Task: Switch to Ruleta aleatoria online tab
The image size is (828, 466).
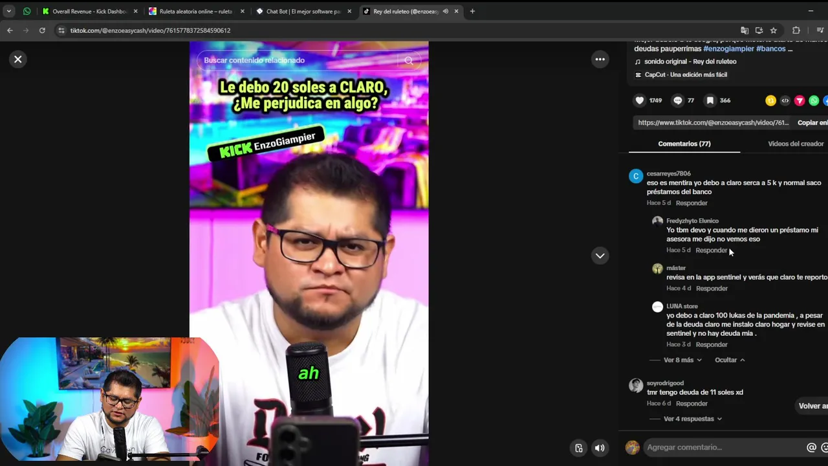Action: point(195,11)
